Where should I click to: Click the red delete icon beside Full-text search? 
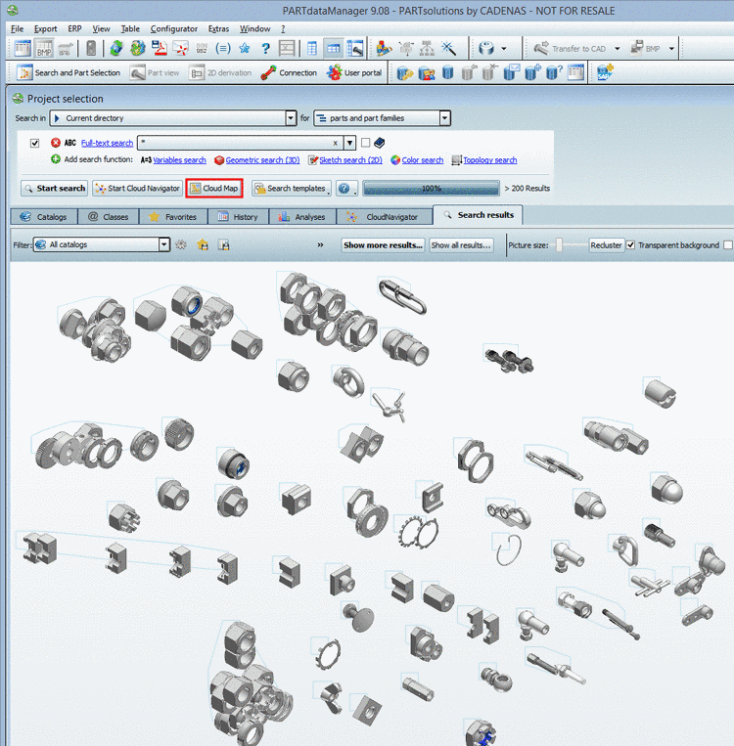(x=56, y=142)
